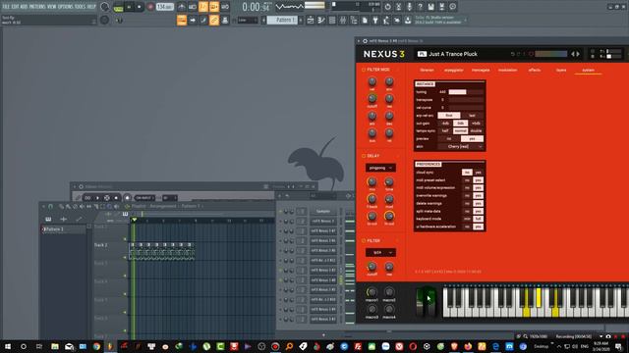The image size is (629, 353).
Task: Open the Nexus plugin gear options icon
Action: [x=365, y=41]
